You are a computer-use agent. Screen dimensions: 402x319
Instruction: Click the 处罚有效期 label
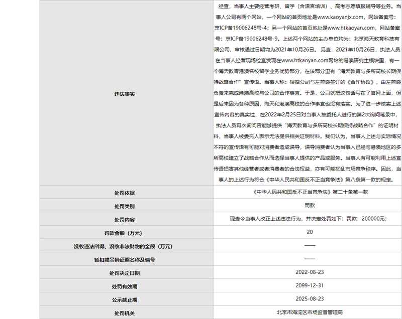point(124,286)
